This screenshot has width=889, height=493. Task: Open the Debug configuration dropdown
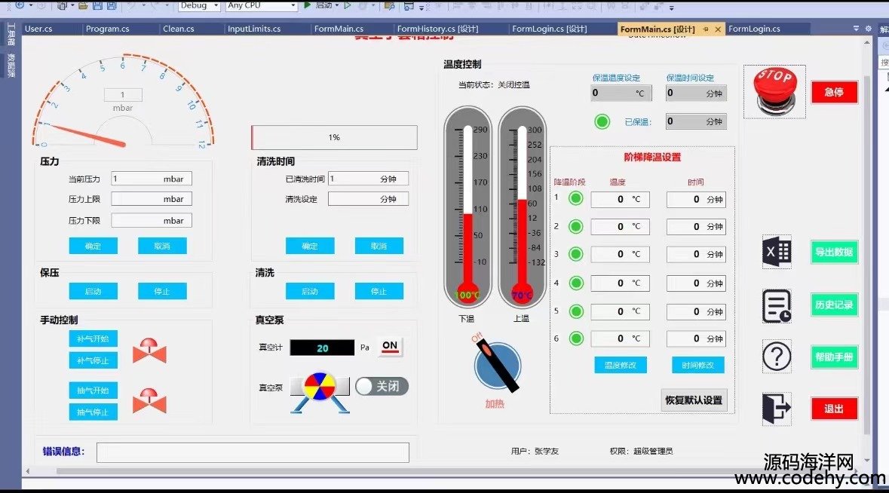click(x=200, y=5)
